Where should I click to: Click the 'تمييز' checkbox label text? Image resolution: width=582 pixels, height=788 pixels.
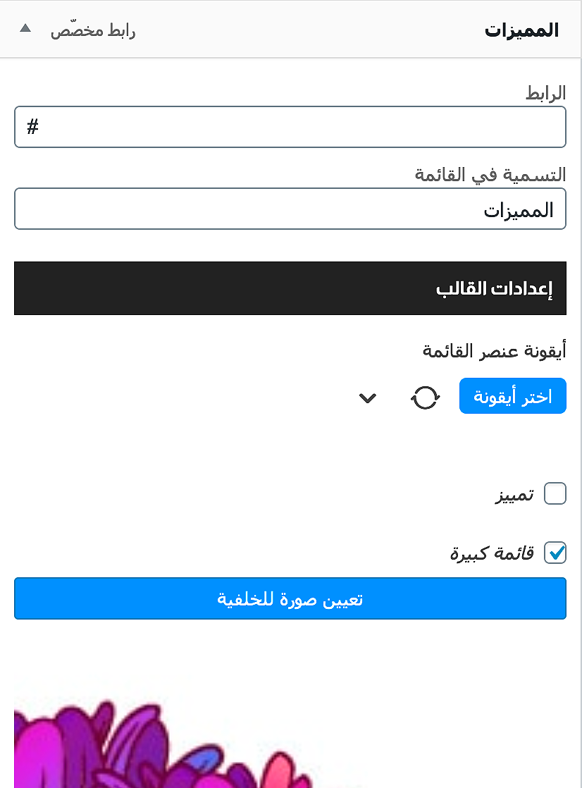tap(514, 495)
